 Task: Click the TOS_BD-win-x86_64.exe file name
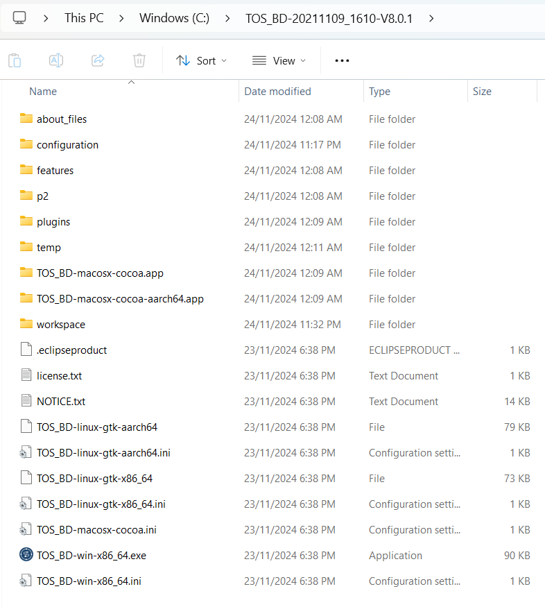point(92,556)
